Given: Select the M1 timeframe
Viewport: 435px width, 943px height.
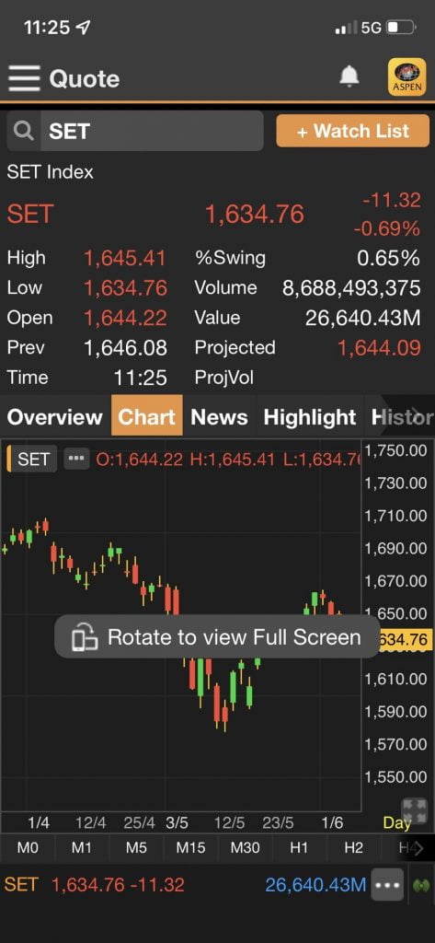Looking at the screenshot, I should (x=82, y=847).
